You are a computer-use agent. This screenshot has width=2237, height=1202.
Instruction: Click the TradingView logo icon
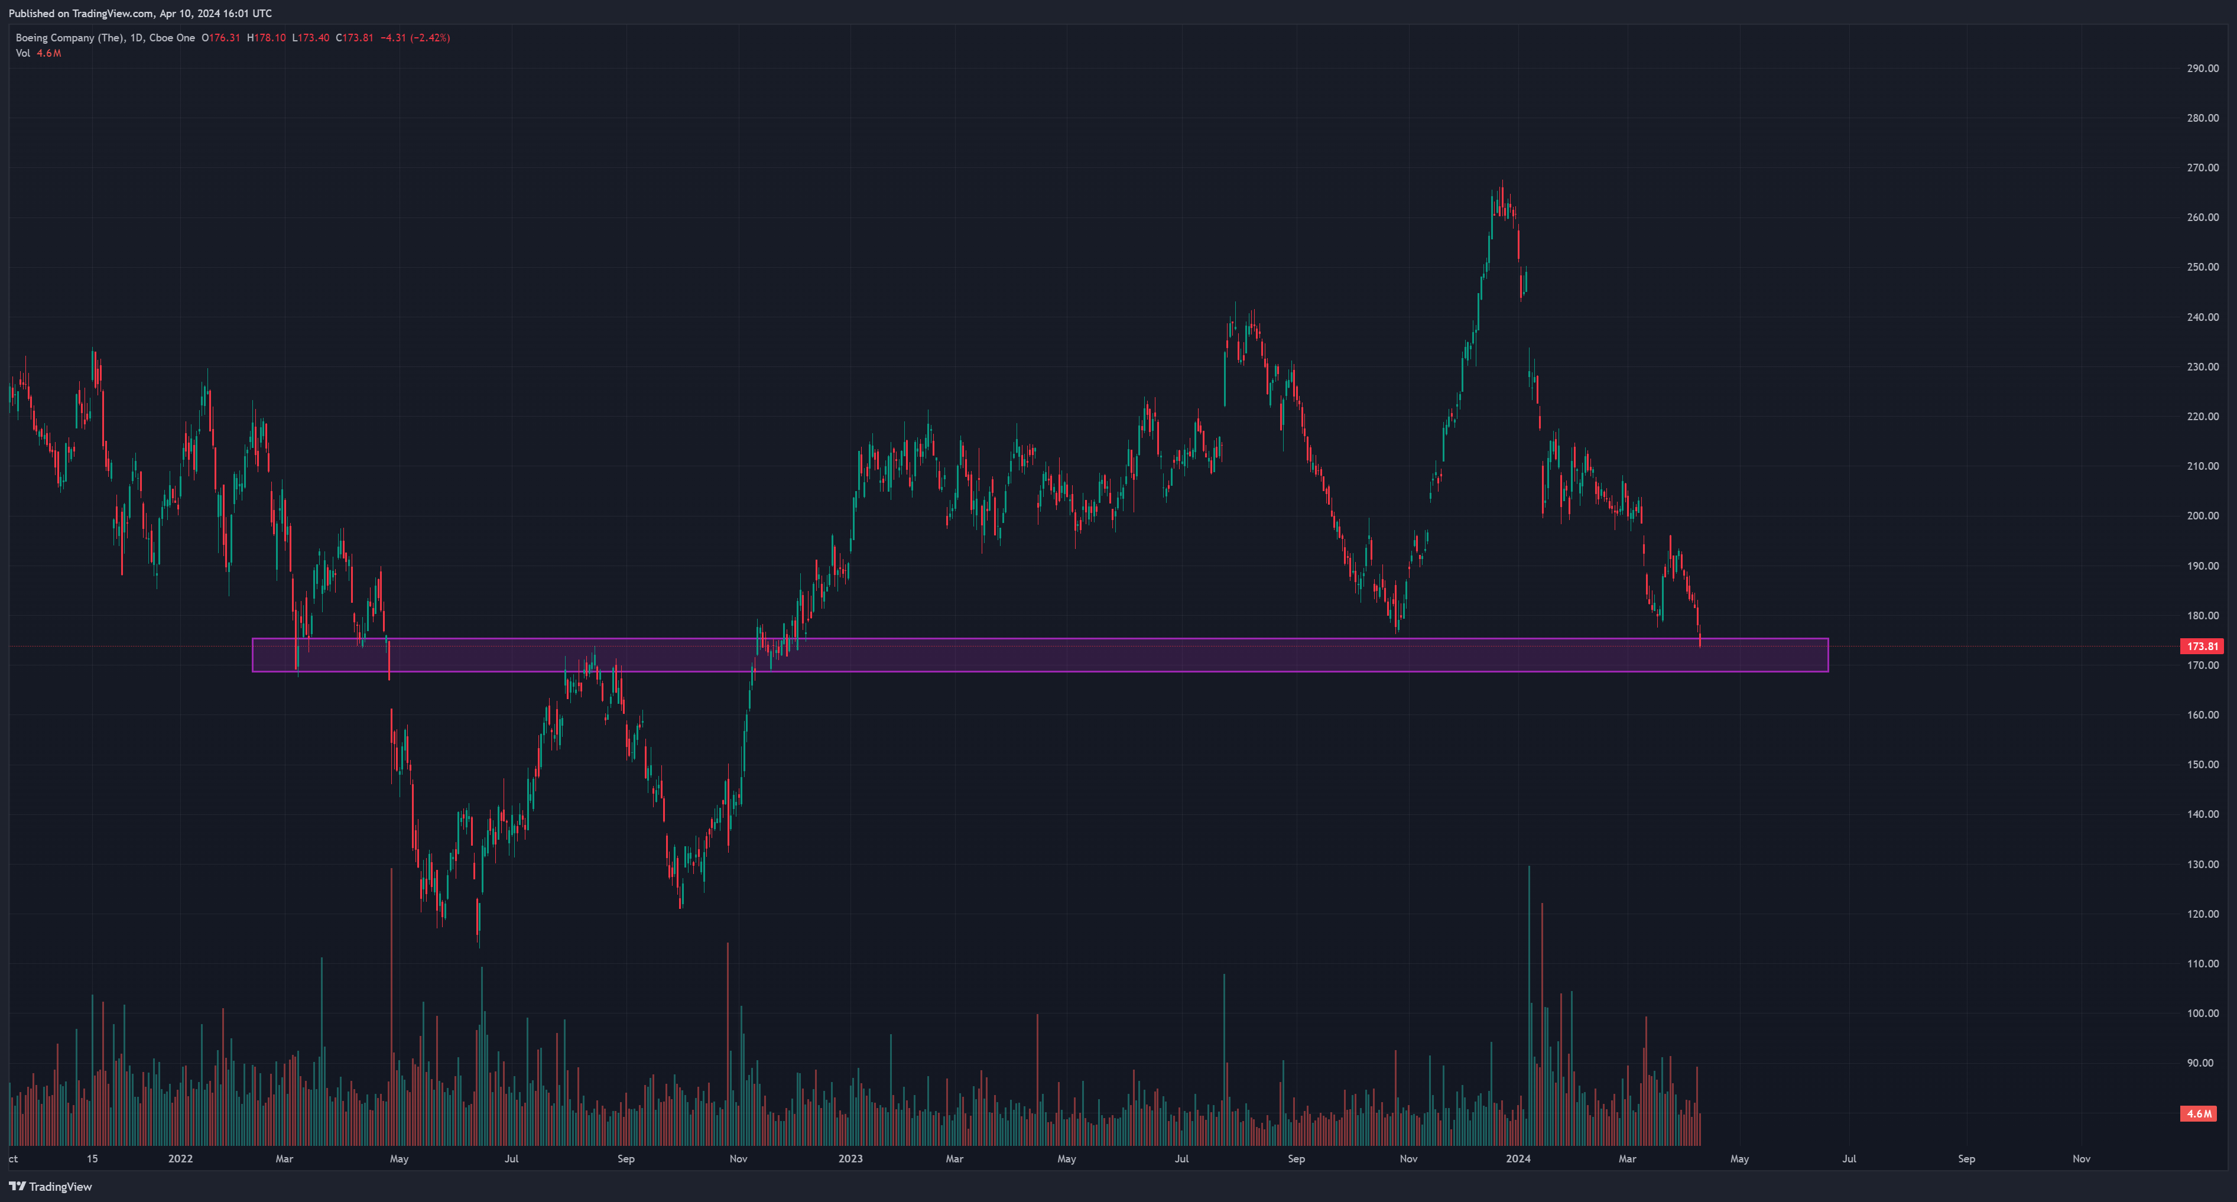point(17,1187)
